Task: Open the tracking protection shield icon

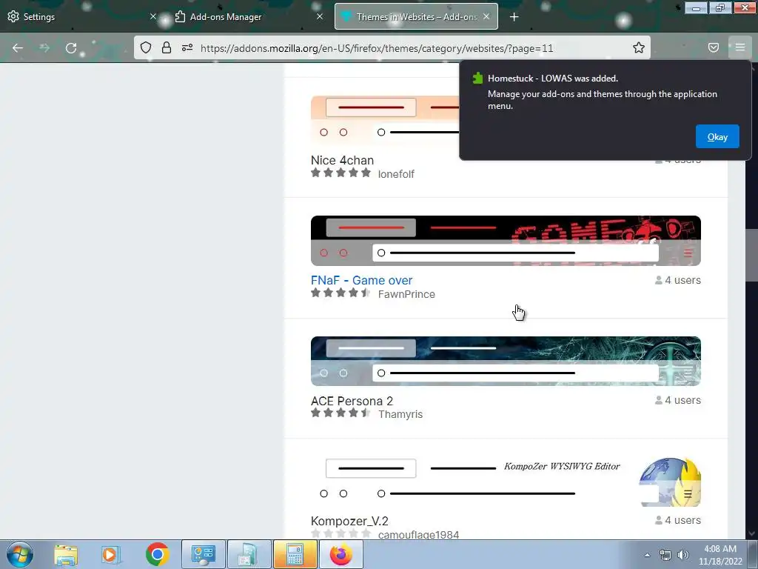Action: pos(146,47)
